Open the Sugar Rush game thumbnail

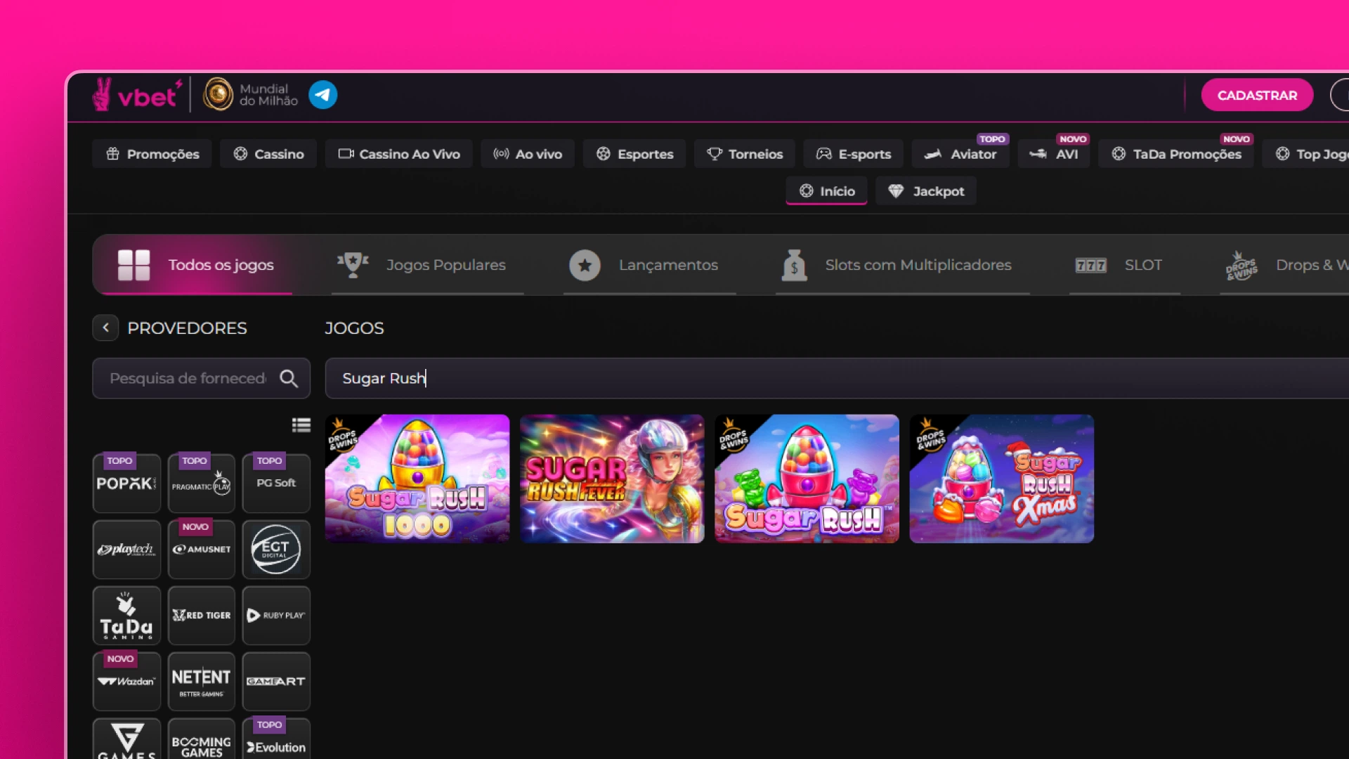click(807, 479)
